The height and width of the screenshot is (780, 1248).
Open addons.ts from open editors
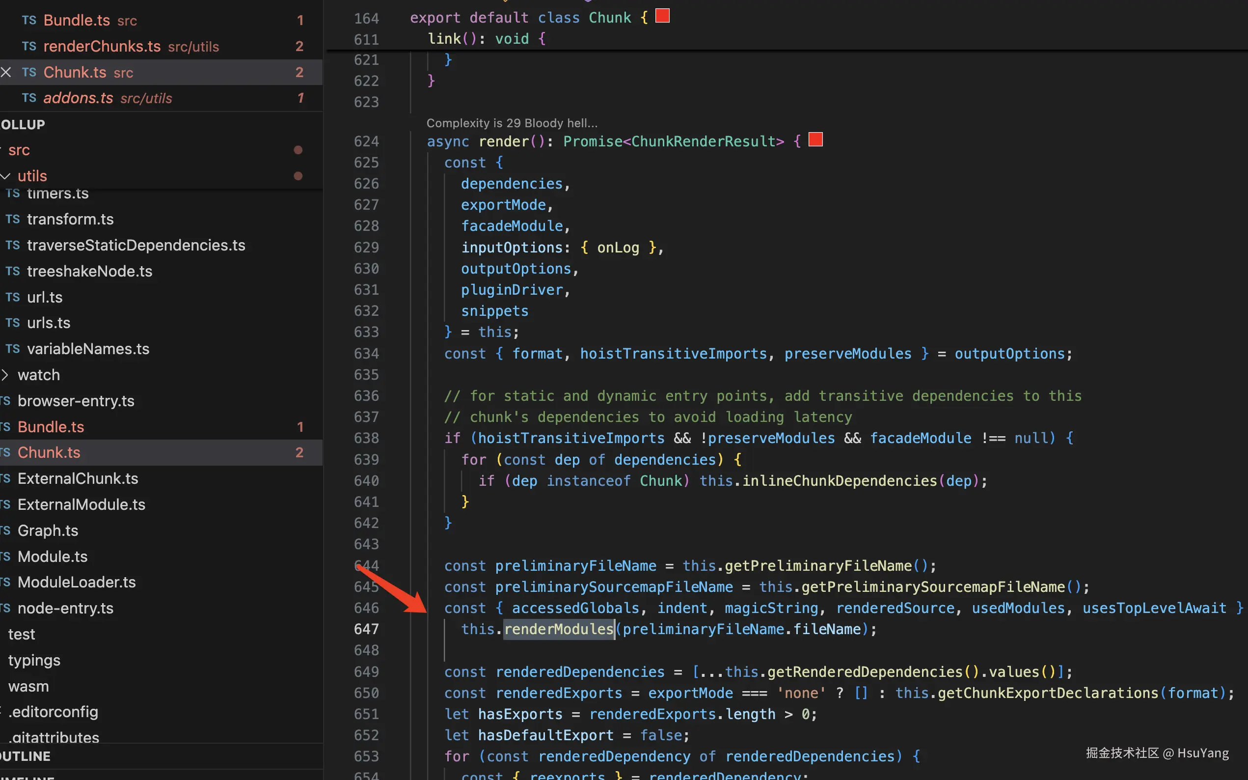pos(79,98)
